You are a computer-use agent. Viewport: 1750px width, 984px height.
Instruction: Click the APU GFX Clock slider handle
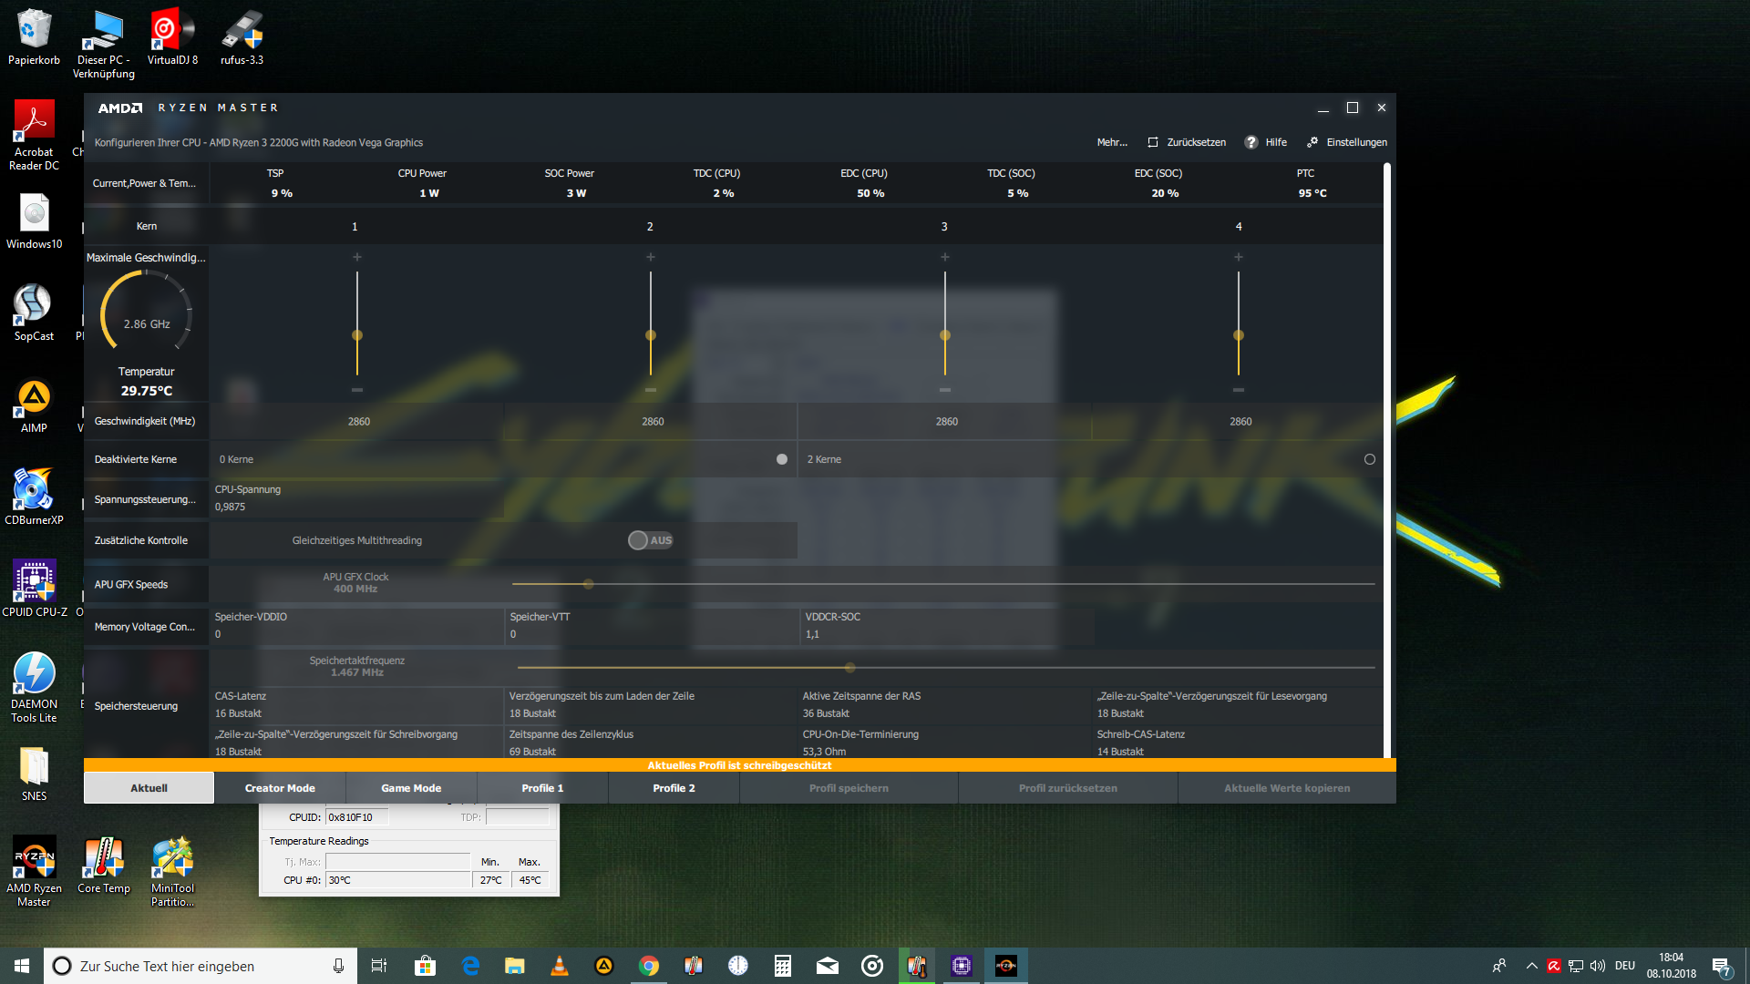pos(589,584)
